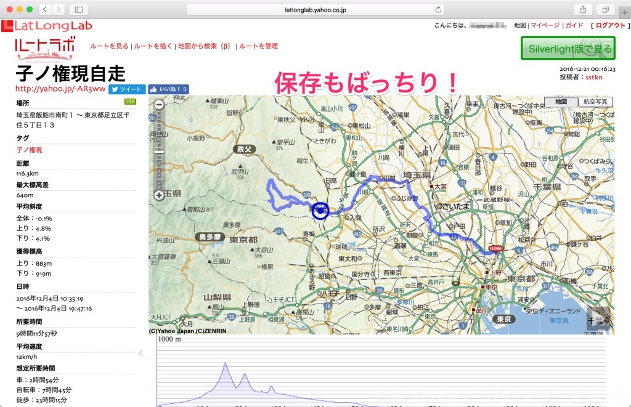The image size is (631, 407).
Task: Click the Silverlight版で見る button
Action: point(568,48)
